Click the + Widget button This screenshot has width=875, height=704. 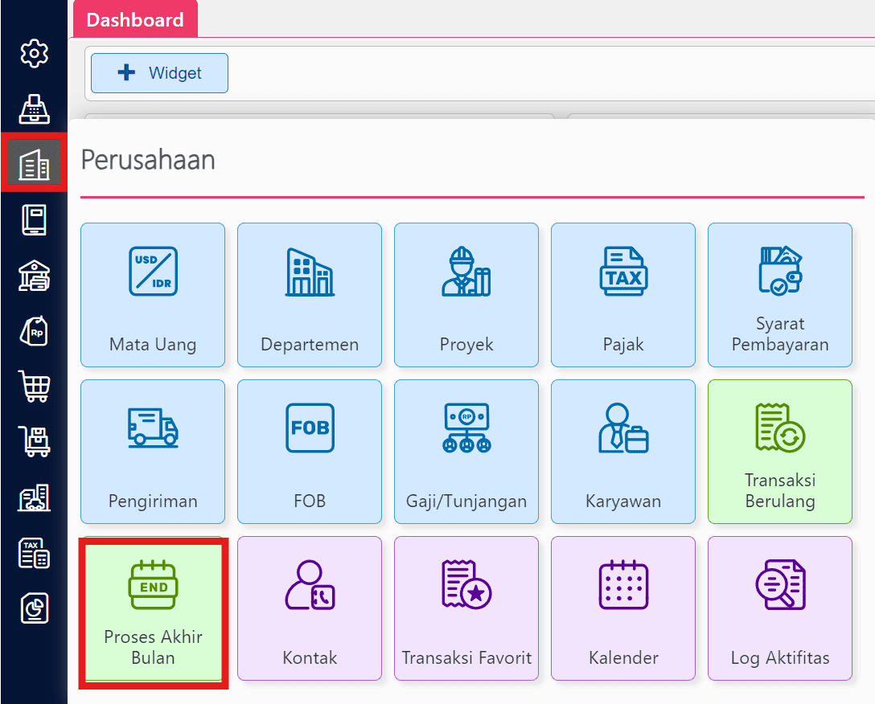click(158, 72)
